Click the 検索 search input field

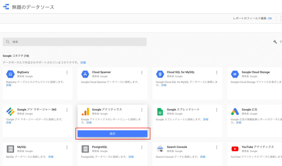(75, 42)
